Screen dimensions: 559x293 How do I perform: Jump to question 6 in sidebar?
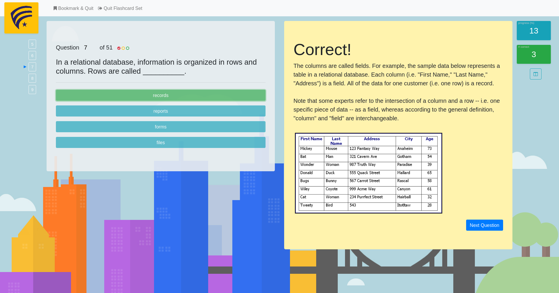point(32,56)
